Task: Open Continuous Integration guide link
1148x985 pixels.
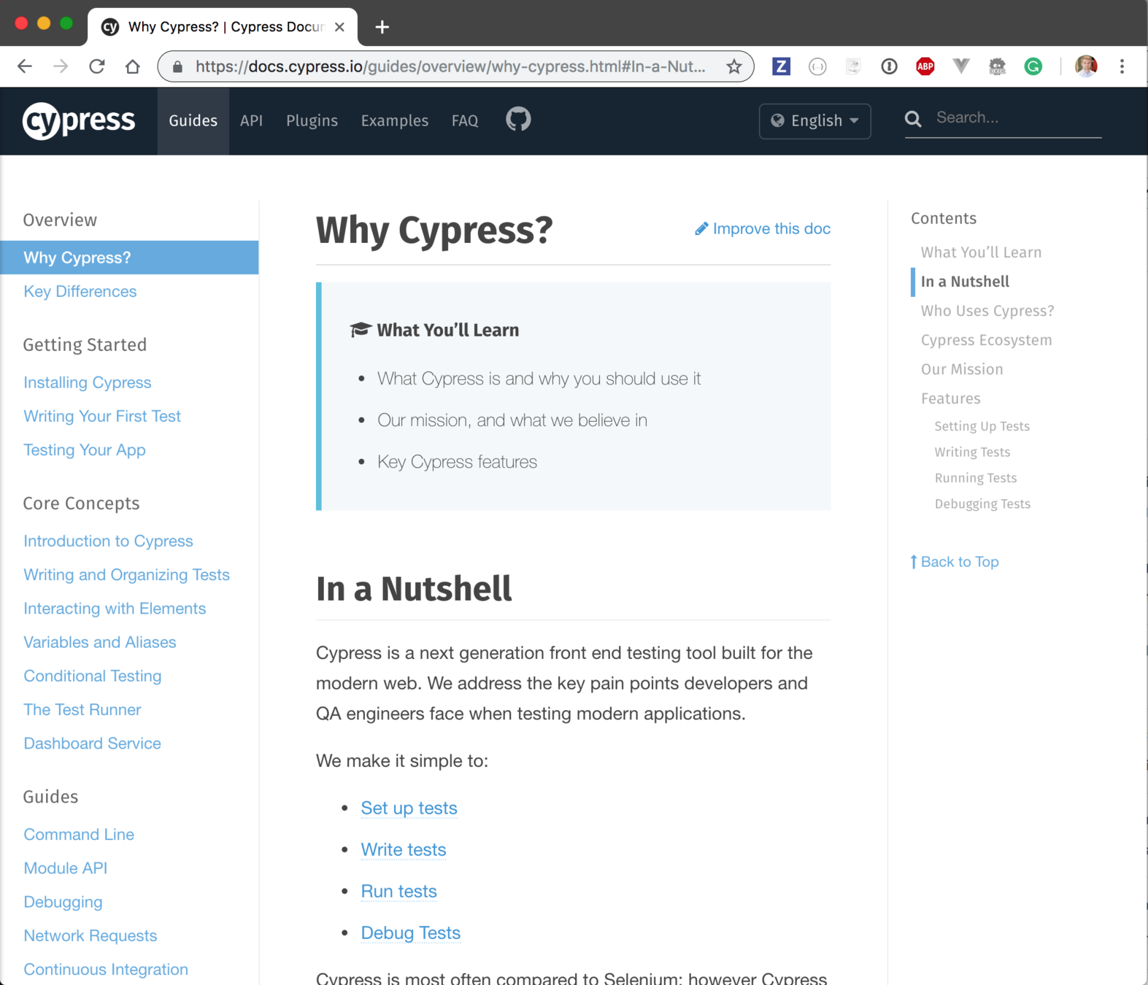Action: pos(106,969)
